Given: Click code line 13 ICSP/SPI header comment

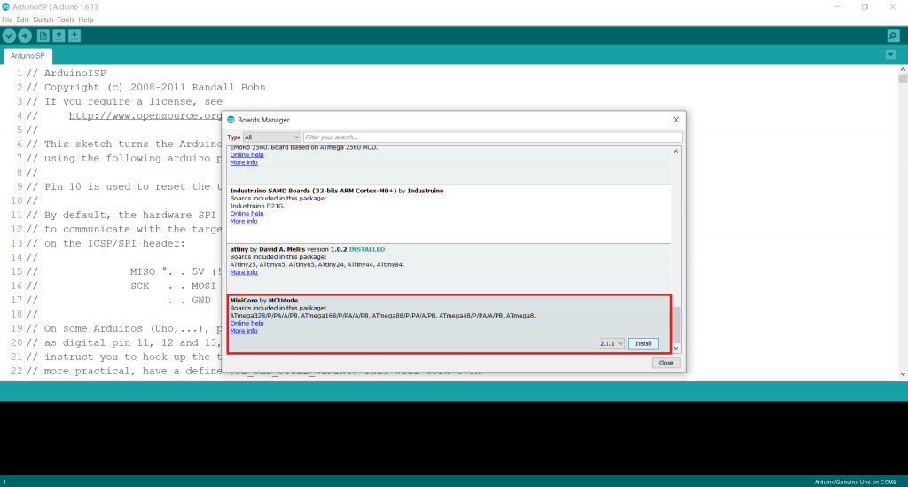Looking at the screenshot, I should pyautogui.click(x=106, y=244).
